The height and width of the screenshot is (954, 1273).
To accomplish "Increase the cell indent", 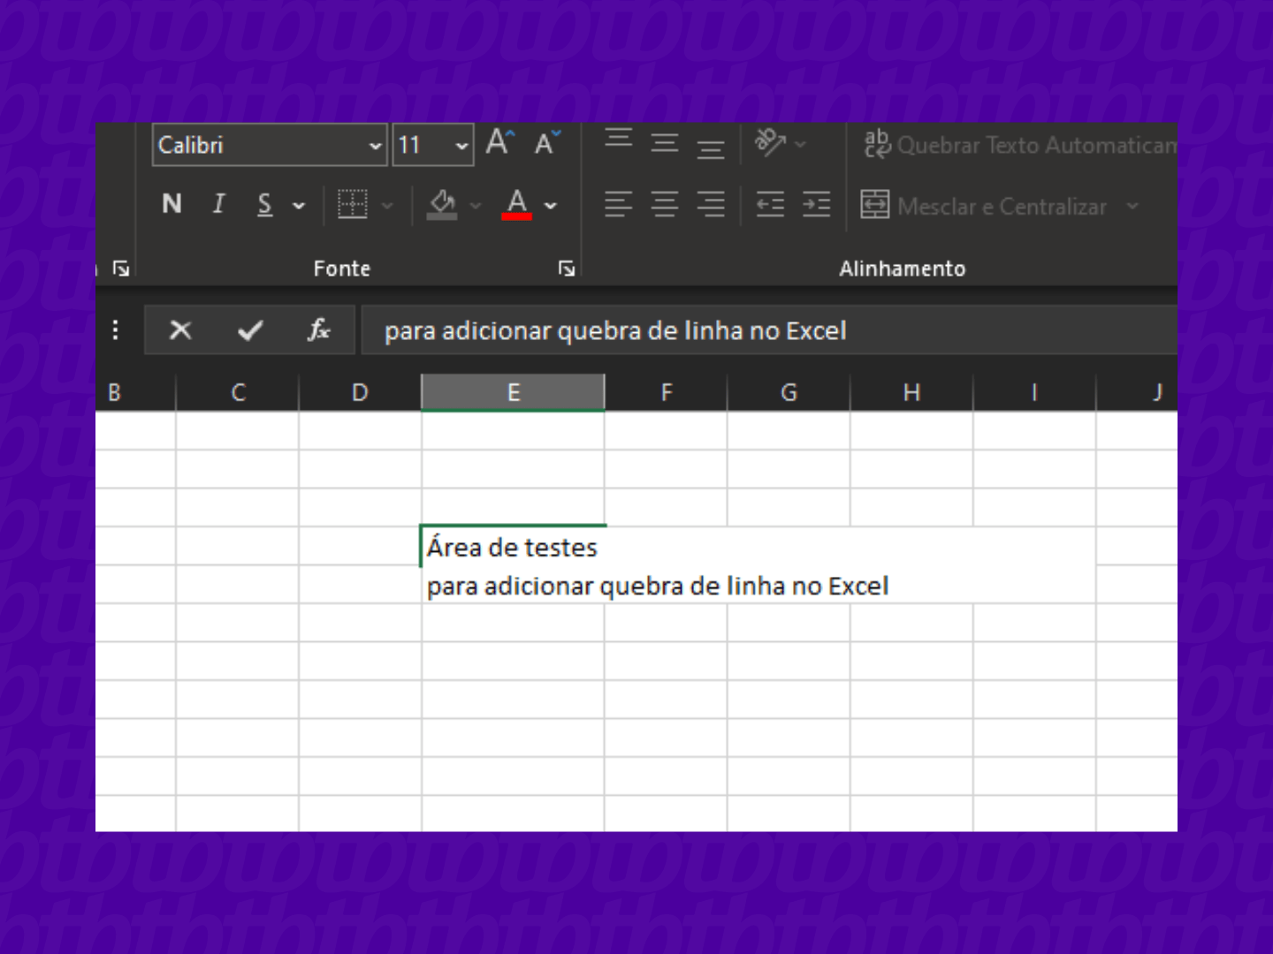I will pyautogui.click(x=814, y=204).
